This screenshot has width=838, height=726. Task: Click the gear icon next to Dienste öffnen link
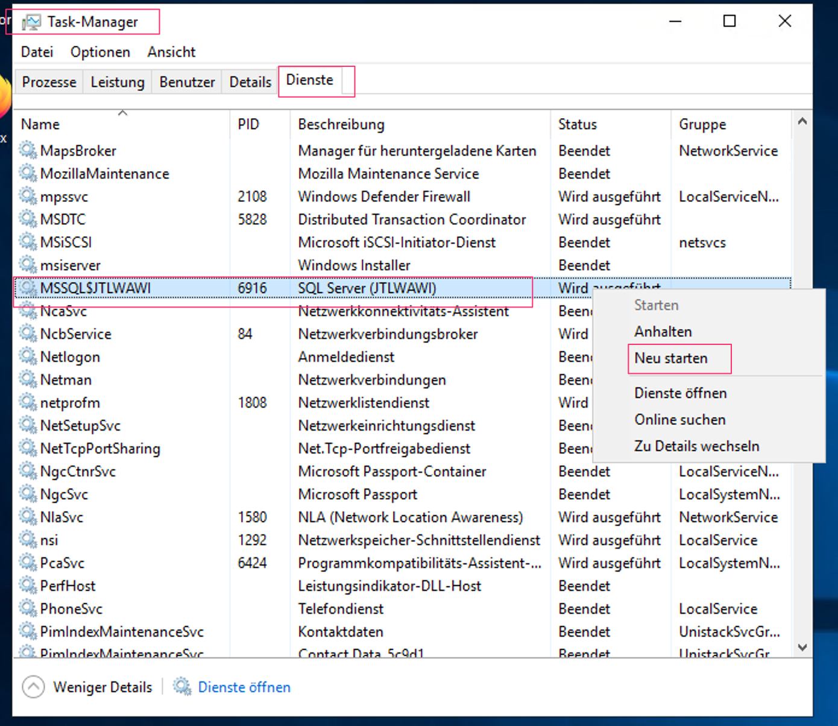point(182,686)
